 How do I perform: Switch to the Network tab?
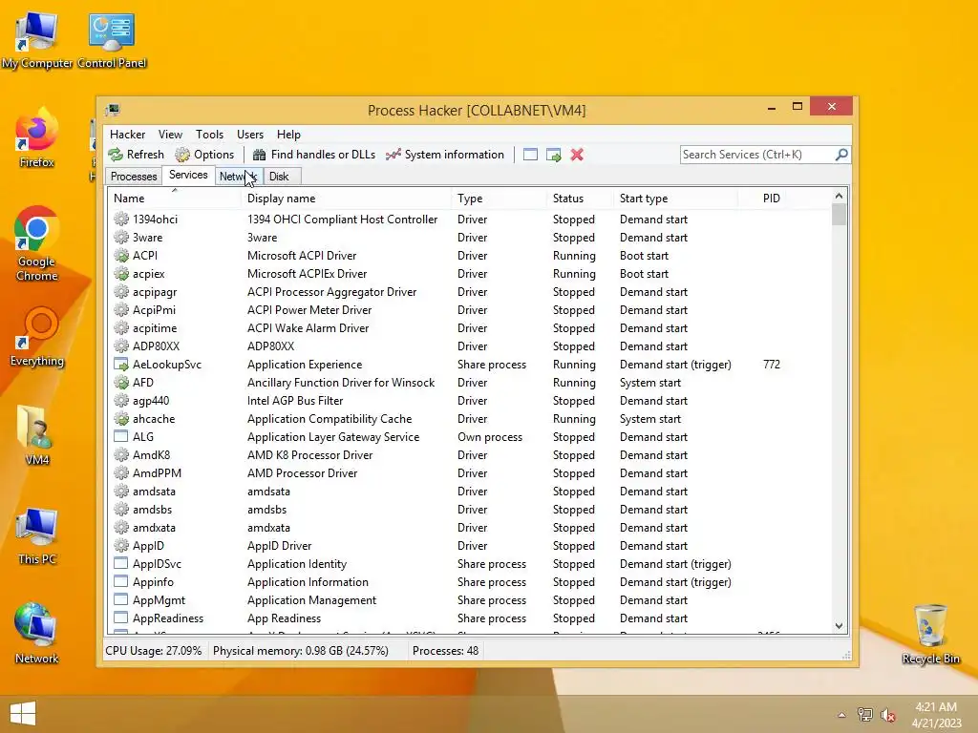(238, 177)
